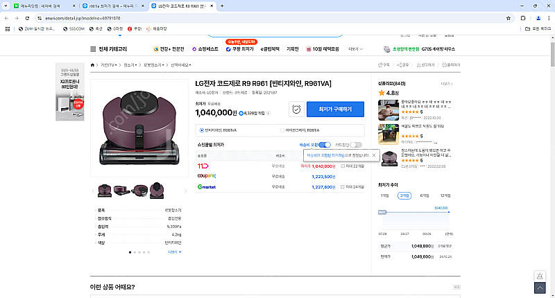The width and height of the screenshot is (555, 298).
Task: Bookmark this page with the star icon
Action: [x=509, y=18]
